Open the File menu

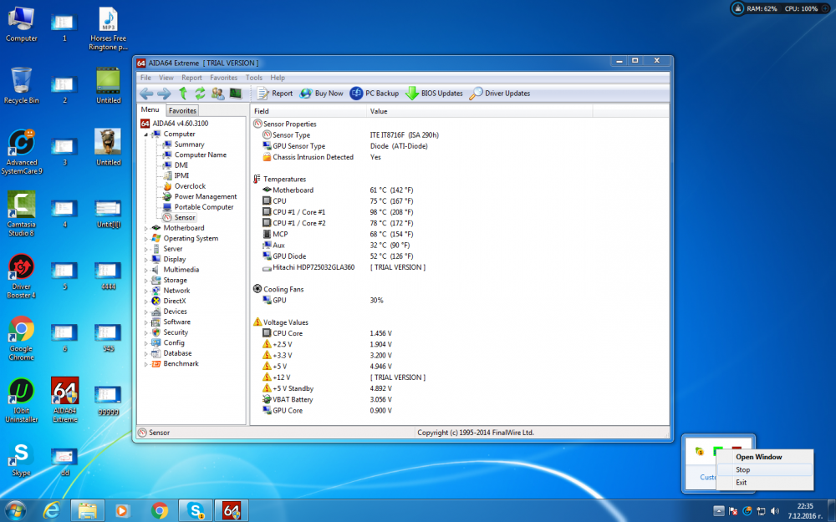[145, 77]
